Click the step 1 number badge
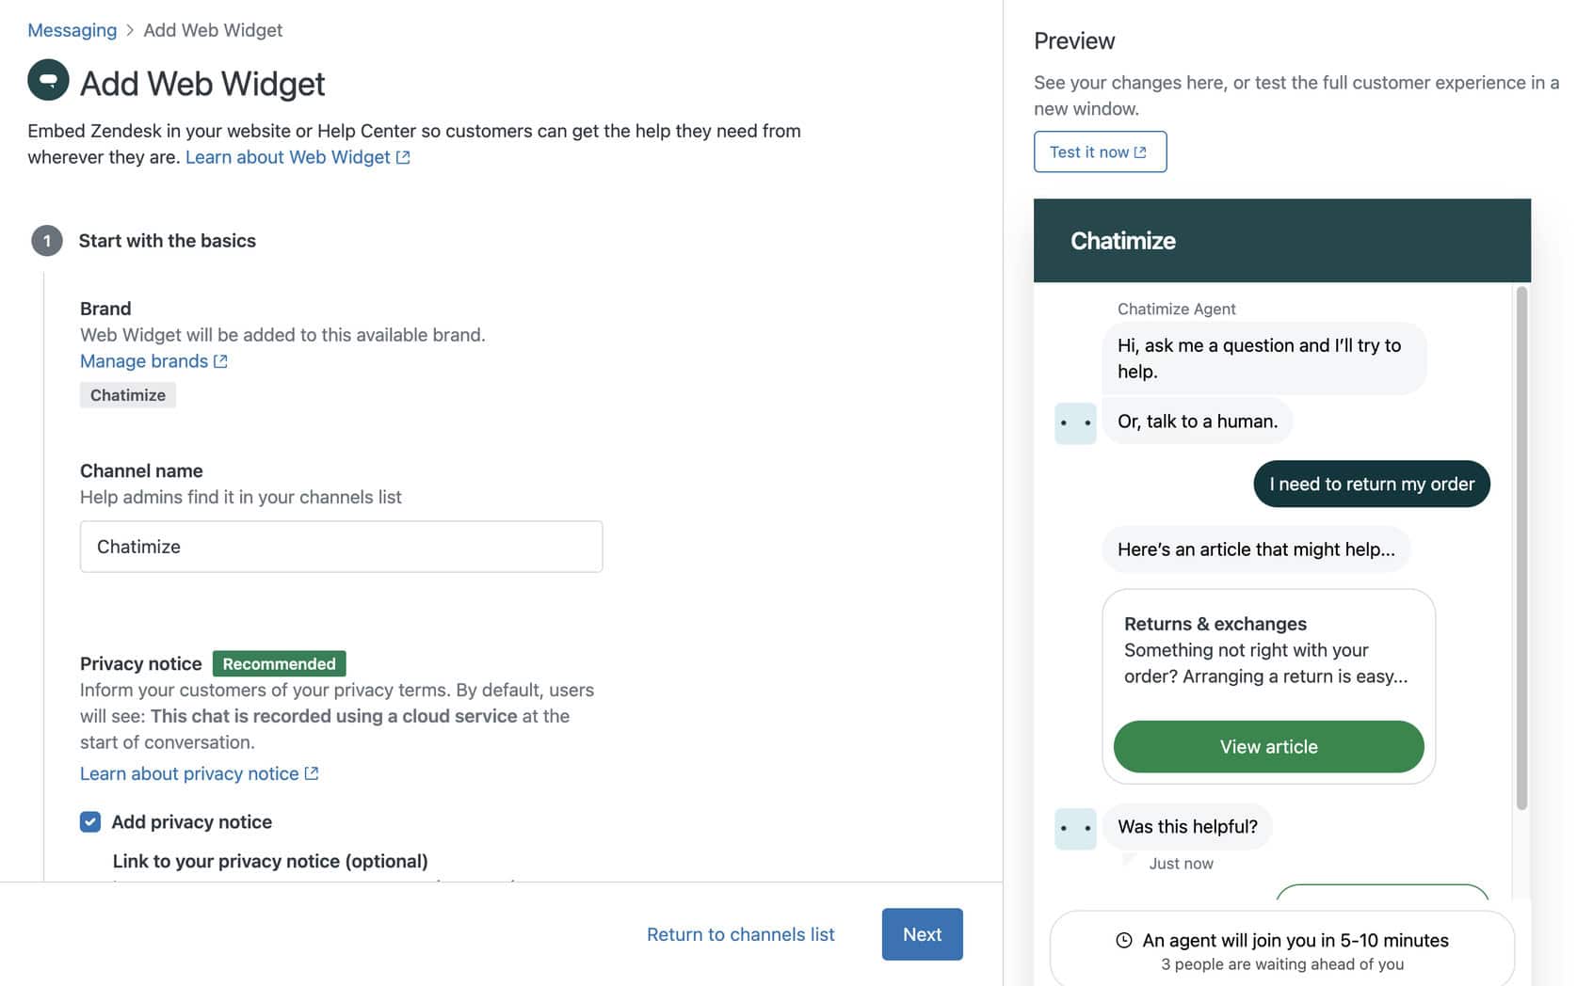 pos(47,241)
